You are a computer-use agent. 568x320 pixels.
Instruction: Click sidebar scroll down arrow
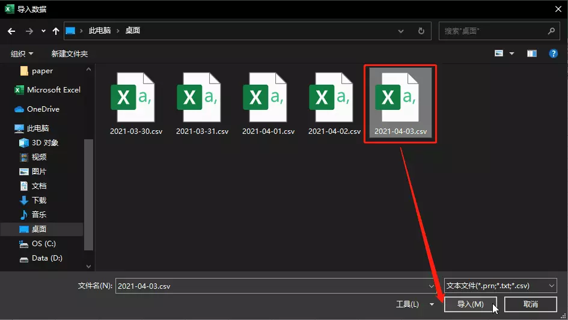click(x=89, y=267)
